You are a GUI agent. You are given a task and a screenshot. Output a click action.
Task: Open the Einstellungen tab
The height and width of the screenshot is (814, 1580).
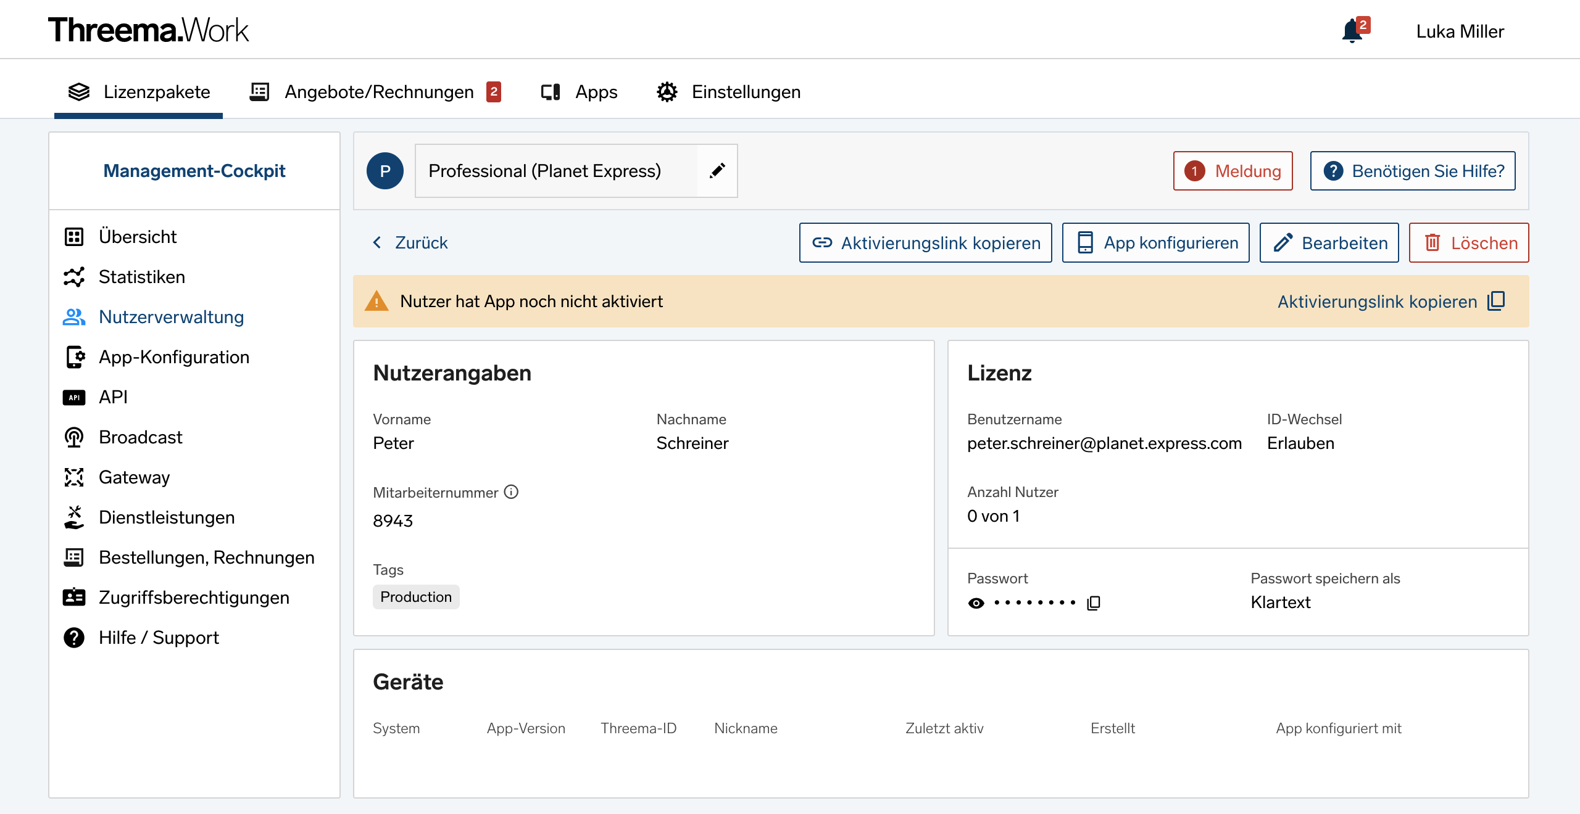(728, 92)
